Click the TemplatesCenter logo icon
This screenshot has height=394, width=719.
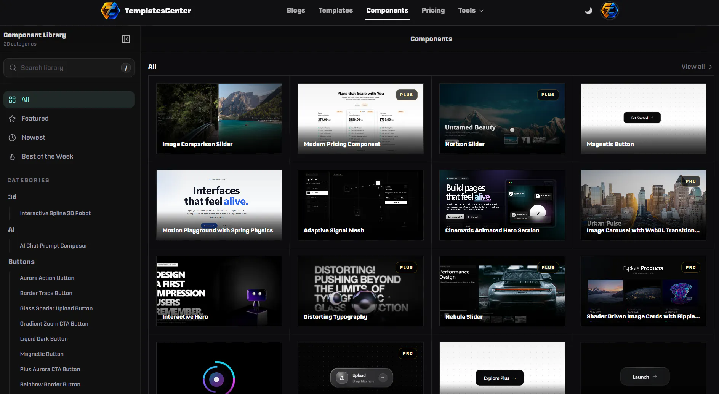pos(110,11)
